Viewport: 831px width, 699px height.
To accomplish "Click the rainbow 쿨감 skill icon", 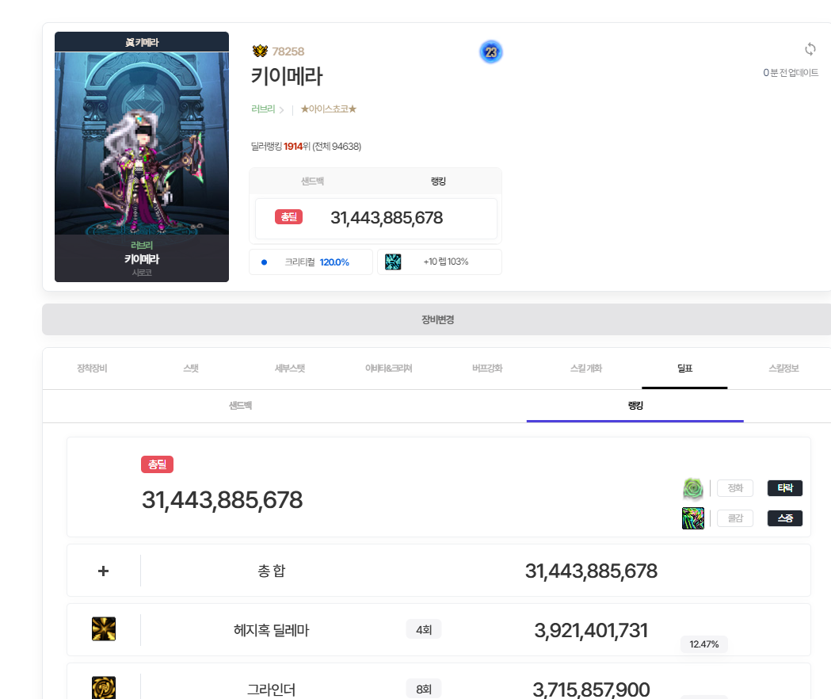I will (693, 518).
